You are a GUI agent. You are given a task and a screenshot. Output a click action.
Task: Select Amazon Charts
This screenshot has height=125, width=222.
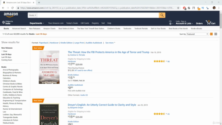49,28
